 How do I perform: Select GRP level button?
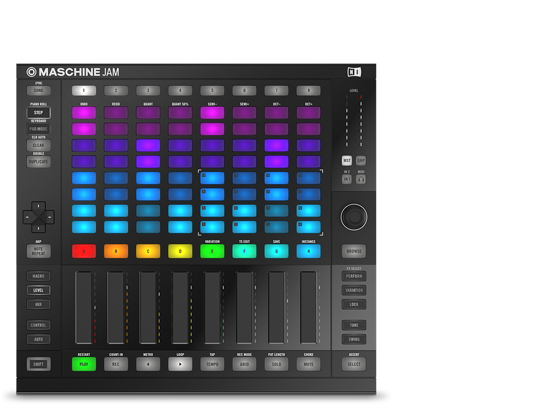(361, 160)
